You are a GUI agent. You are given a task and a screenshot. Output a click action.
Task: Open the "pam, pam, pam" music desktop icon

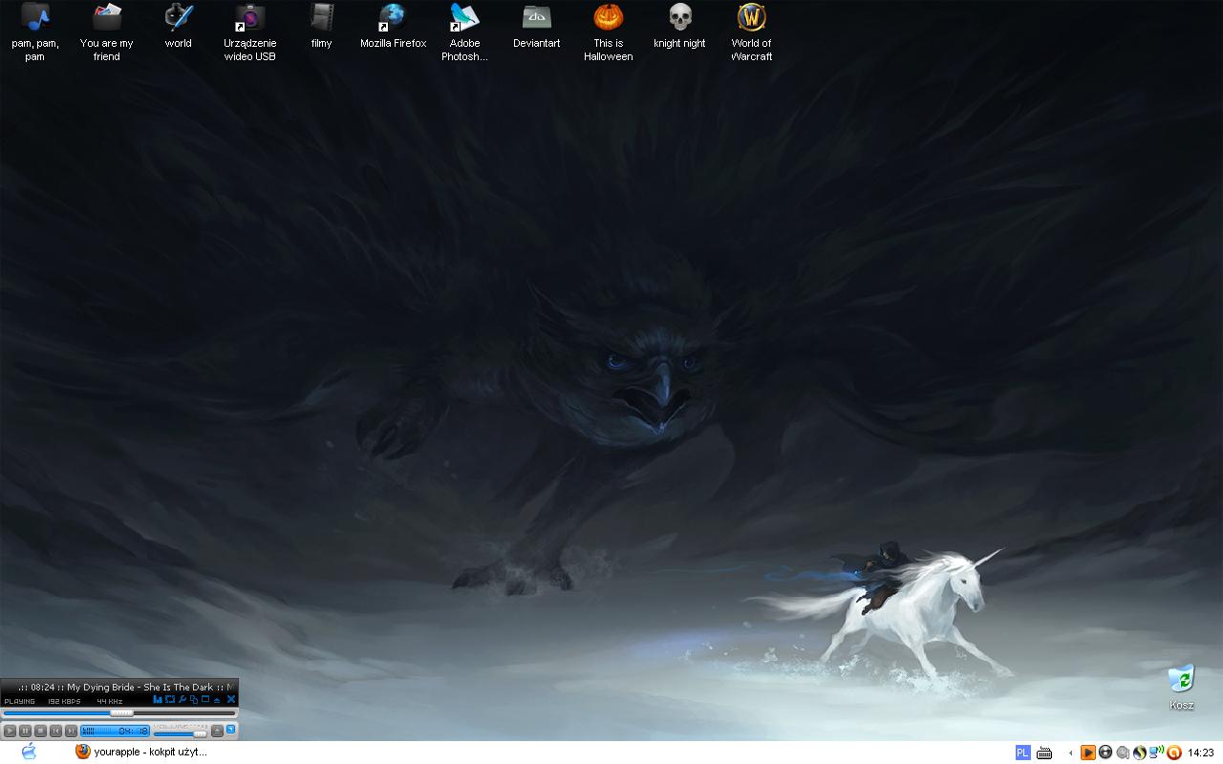pos(35,32)
